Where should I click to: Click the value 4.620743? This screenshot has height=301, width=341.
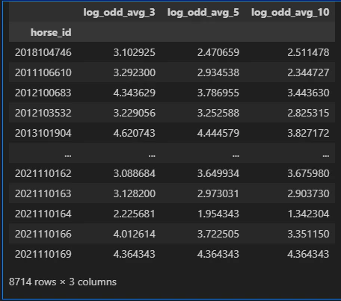[x=135, y=133]
